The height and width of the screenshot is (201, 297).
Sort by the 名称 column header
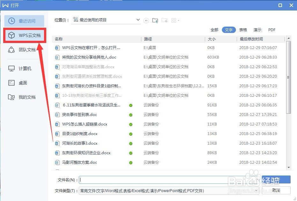pyautogui.click(x=97, y=39)
